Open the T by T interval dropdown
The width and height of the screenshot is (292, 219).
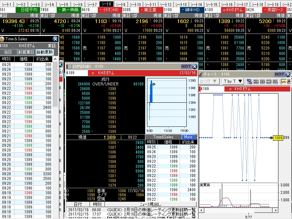coord(233,81)
